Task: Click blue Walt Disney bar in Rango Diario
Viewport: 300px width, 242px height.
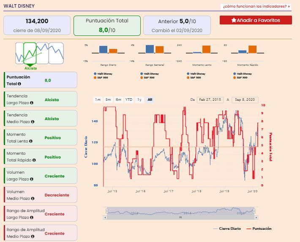Action: [x=104, y=49]
